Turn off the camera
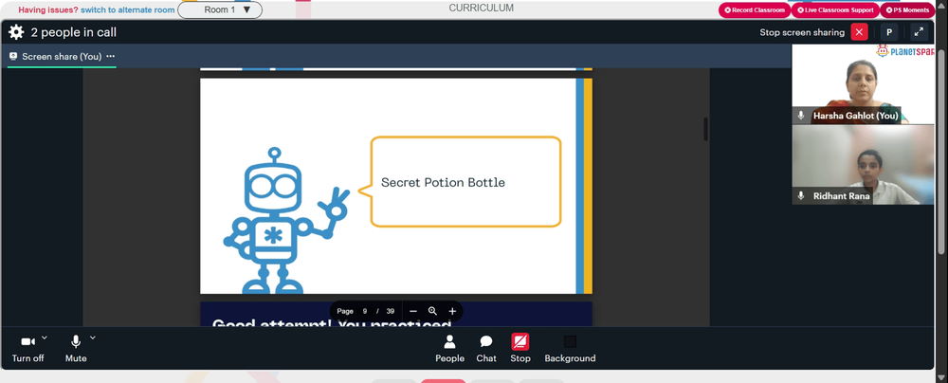 [x=27, y=350]
